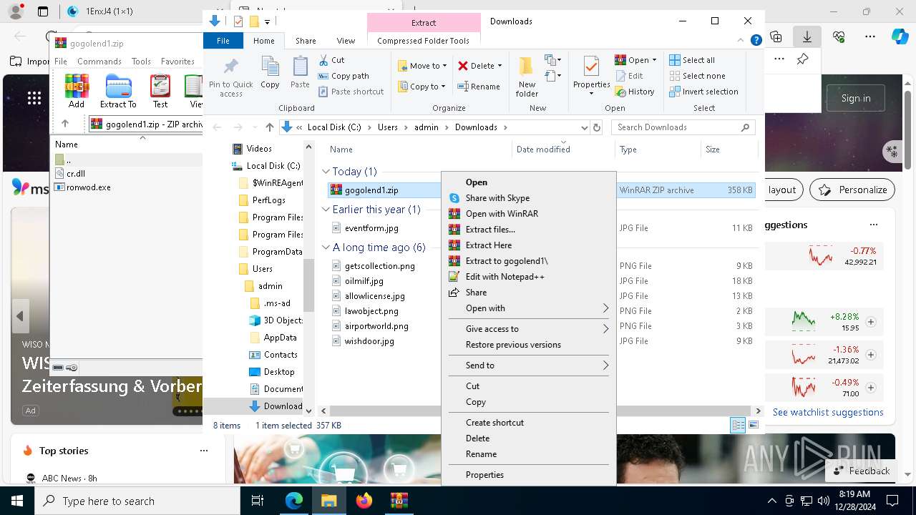Click Paste shortcut in ribbon

[x=351, y=92]
